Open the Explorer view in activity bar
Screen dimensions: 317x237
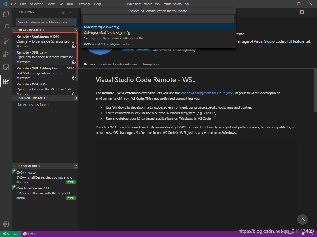[x=6, y=14]
